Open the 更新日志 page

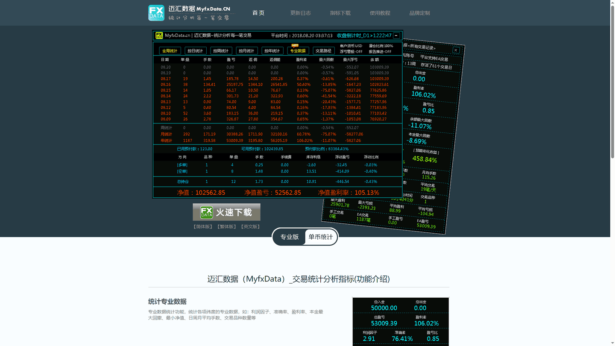click(x=301, y=13)
